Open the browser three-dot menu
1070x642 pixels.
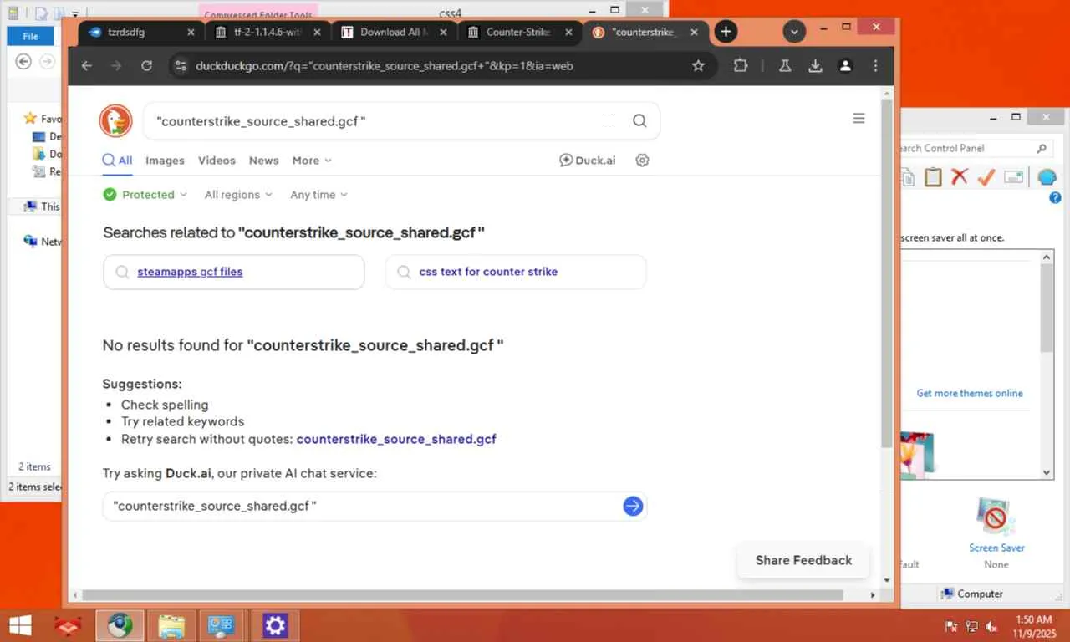875,65
